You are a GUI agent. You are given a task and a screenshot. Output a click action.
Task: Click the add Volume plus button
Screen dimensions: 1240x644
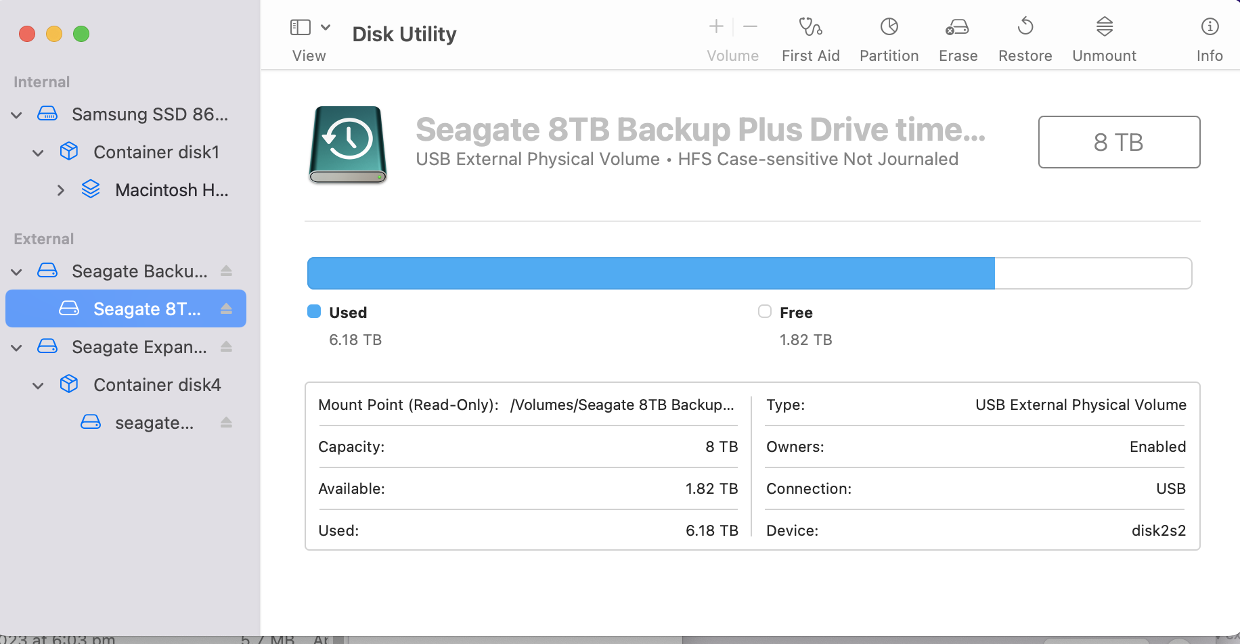tap(716, 27)
